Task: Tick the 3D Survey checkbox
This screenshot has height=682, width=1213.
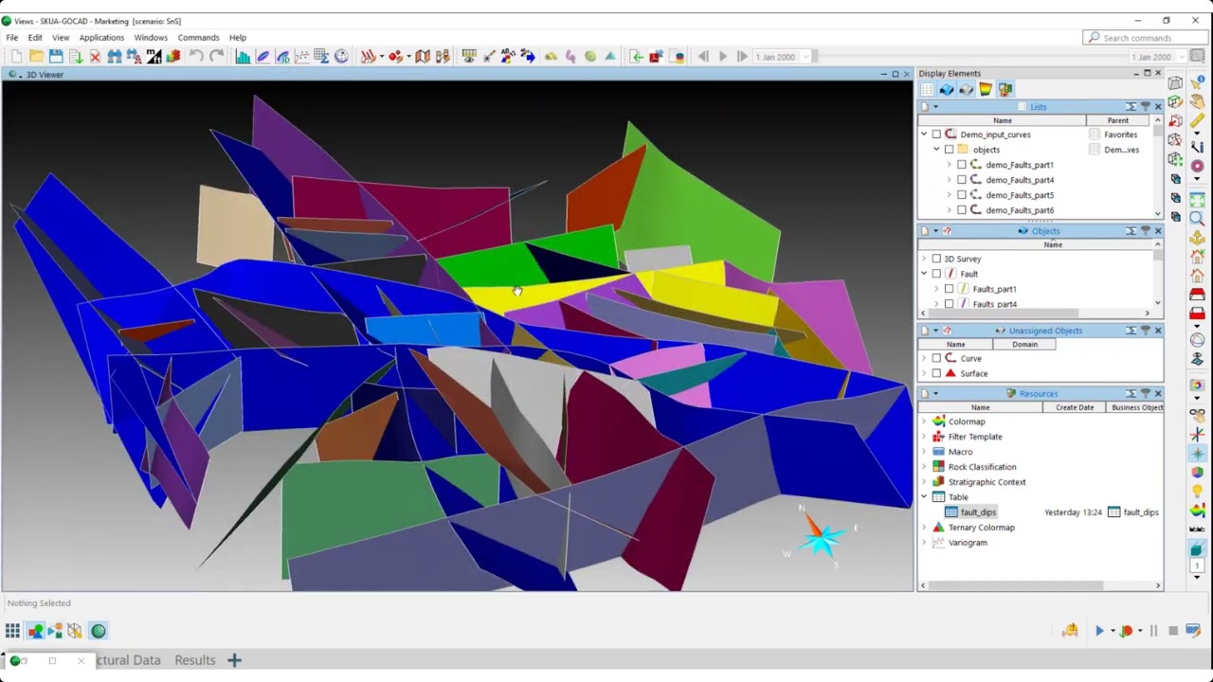Action: [x=936, y=259]
